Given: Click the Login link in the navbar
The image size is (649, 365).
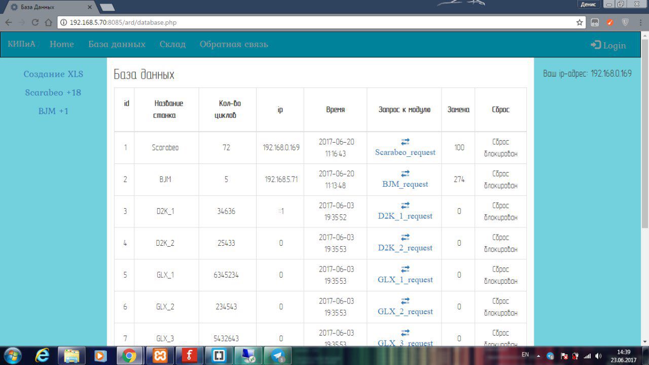Looking at the screenshot, I should pos(608,45).
